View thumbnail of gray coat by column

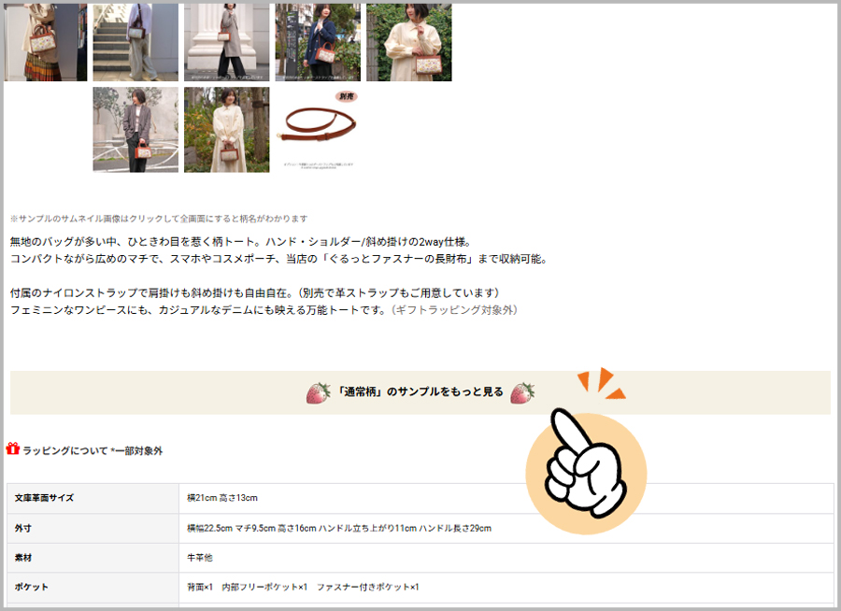(226, 42)
